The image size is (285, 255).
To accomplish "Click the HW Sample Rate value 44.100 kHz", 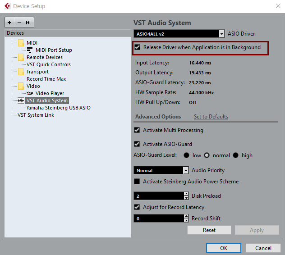I will [202, 93].
